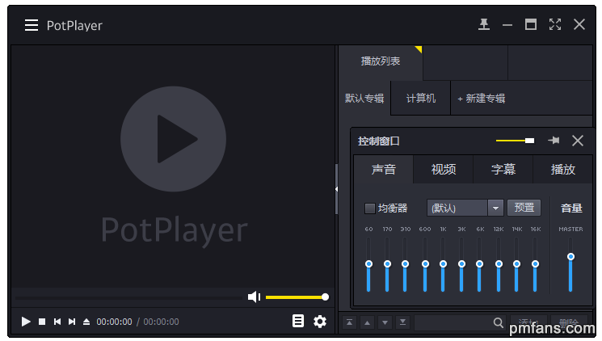
Task: Skip to the previous track
Action: point(57,322)
